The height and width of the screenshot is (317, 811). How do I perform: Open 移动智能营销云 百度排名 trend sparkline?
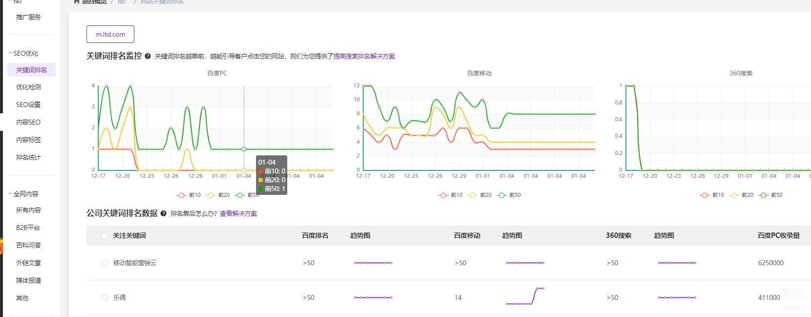pyautogui.click(x=373, y=263)
